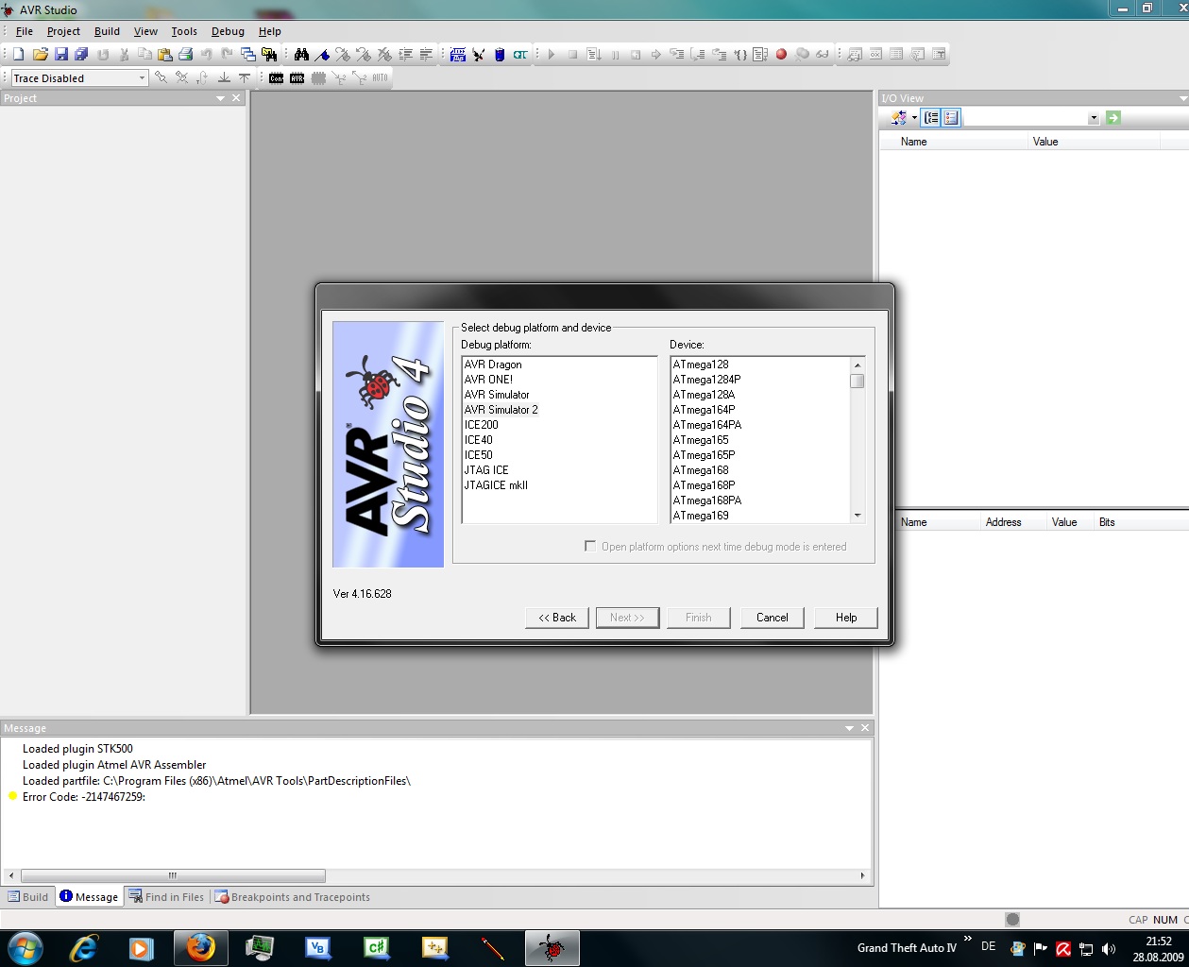Select ATmega168 in Device list
1189x967 pixels.
[701, 470]
